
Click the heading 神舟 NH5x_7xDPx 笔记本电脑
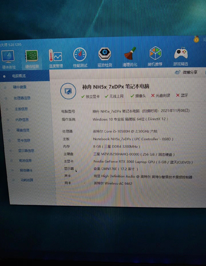click(116, 87)
